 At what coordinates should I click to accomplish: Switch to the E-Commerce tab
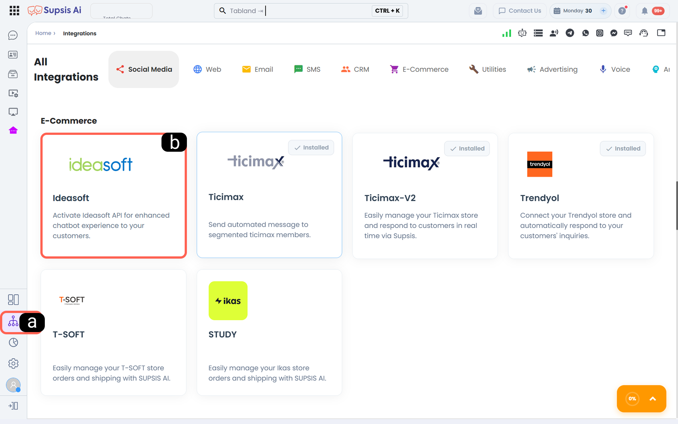tap(419, 69)
